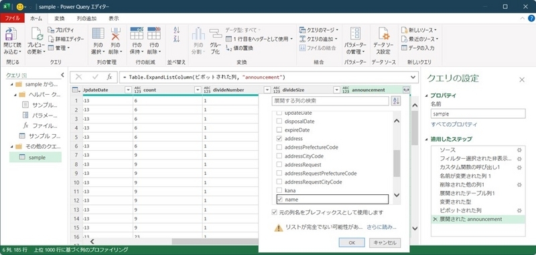Image resolution: width=536 pixels, height=255 pixels.
Task: Click the Close & Load icon
Action: [11, 34]
